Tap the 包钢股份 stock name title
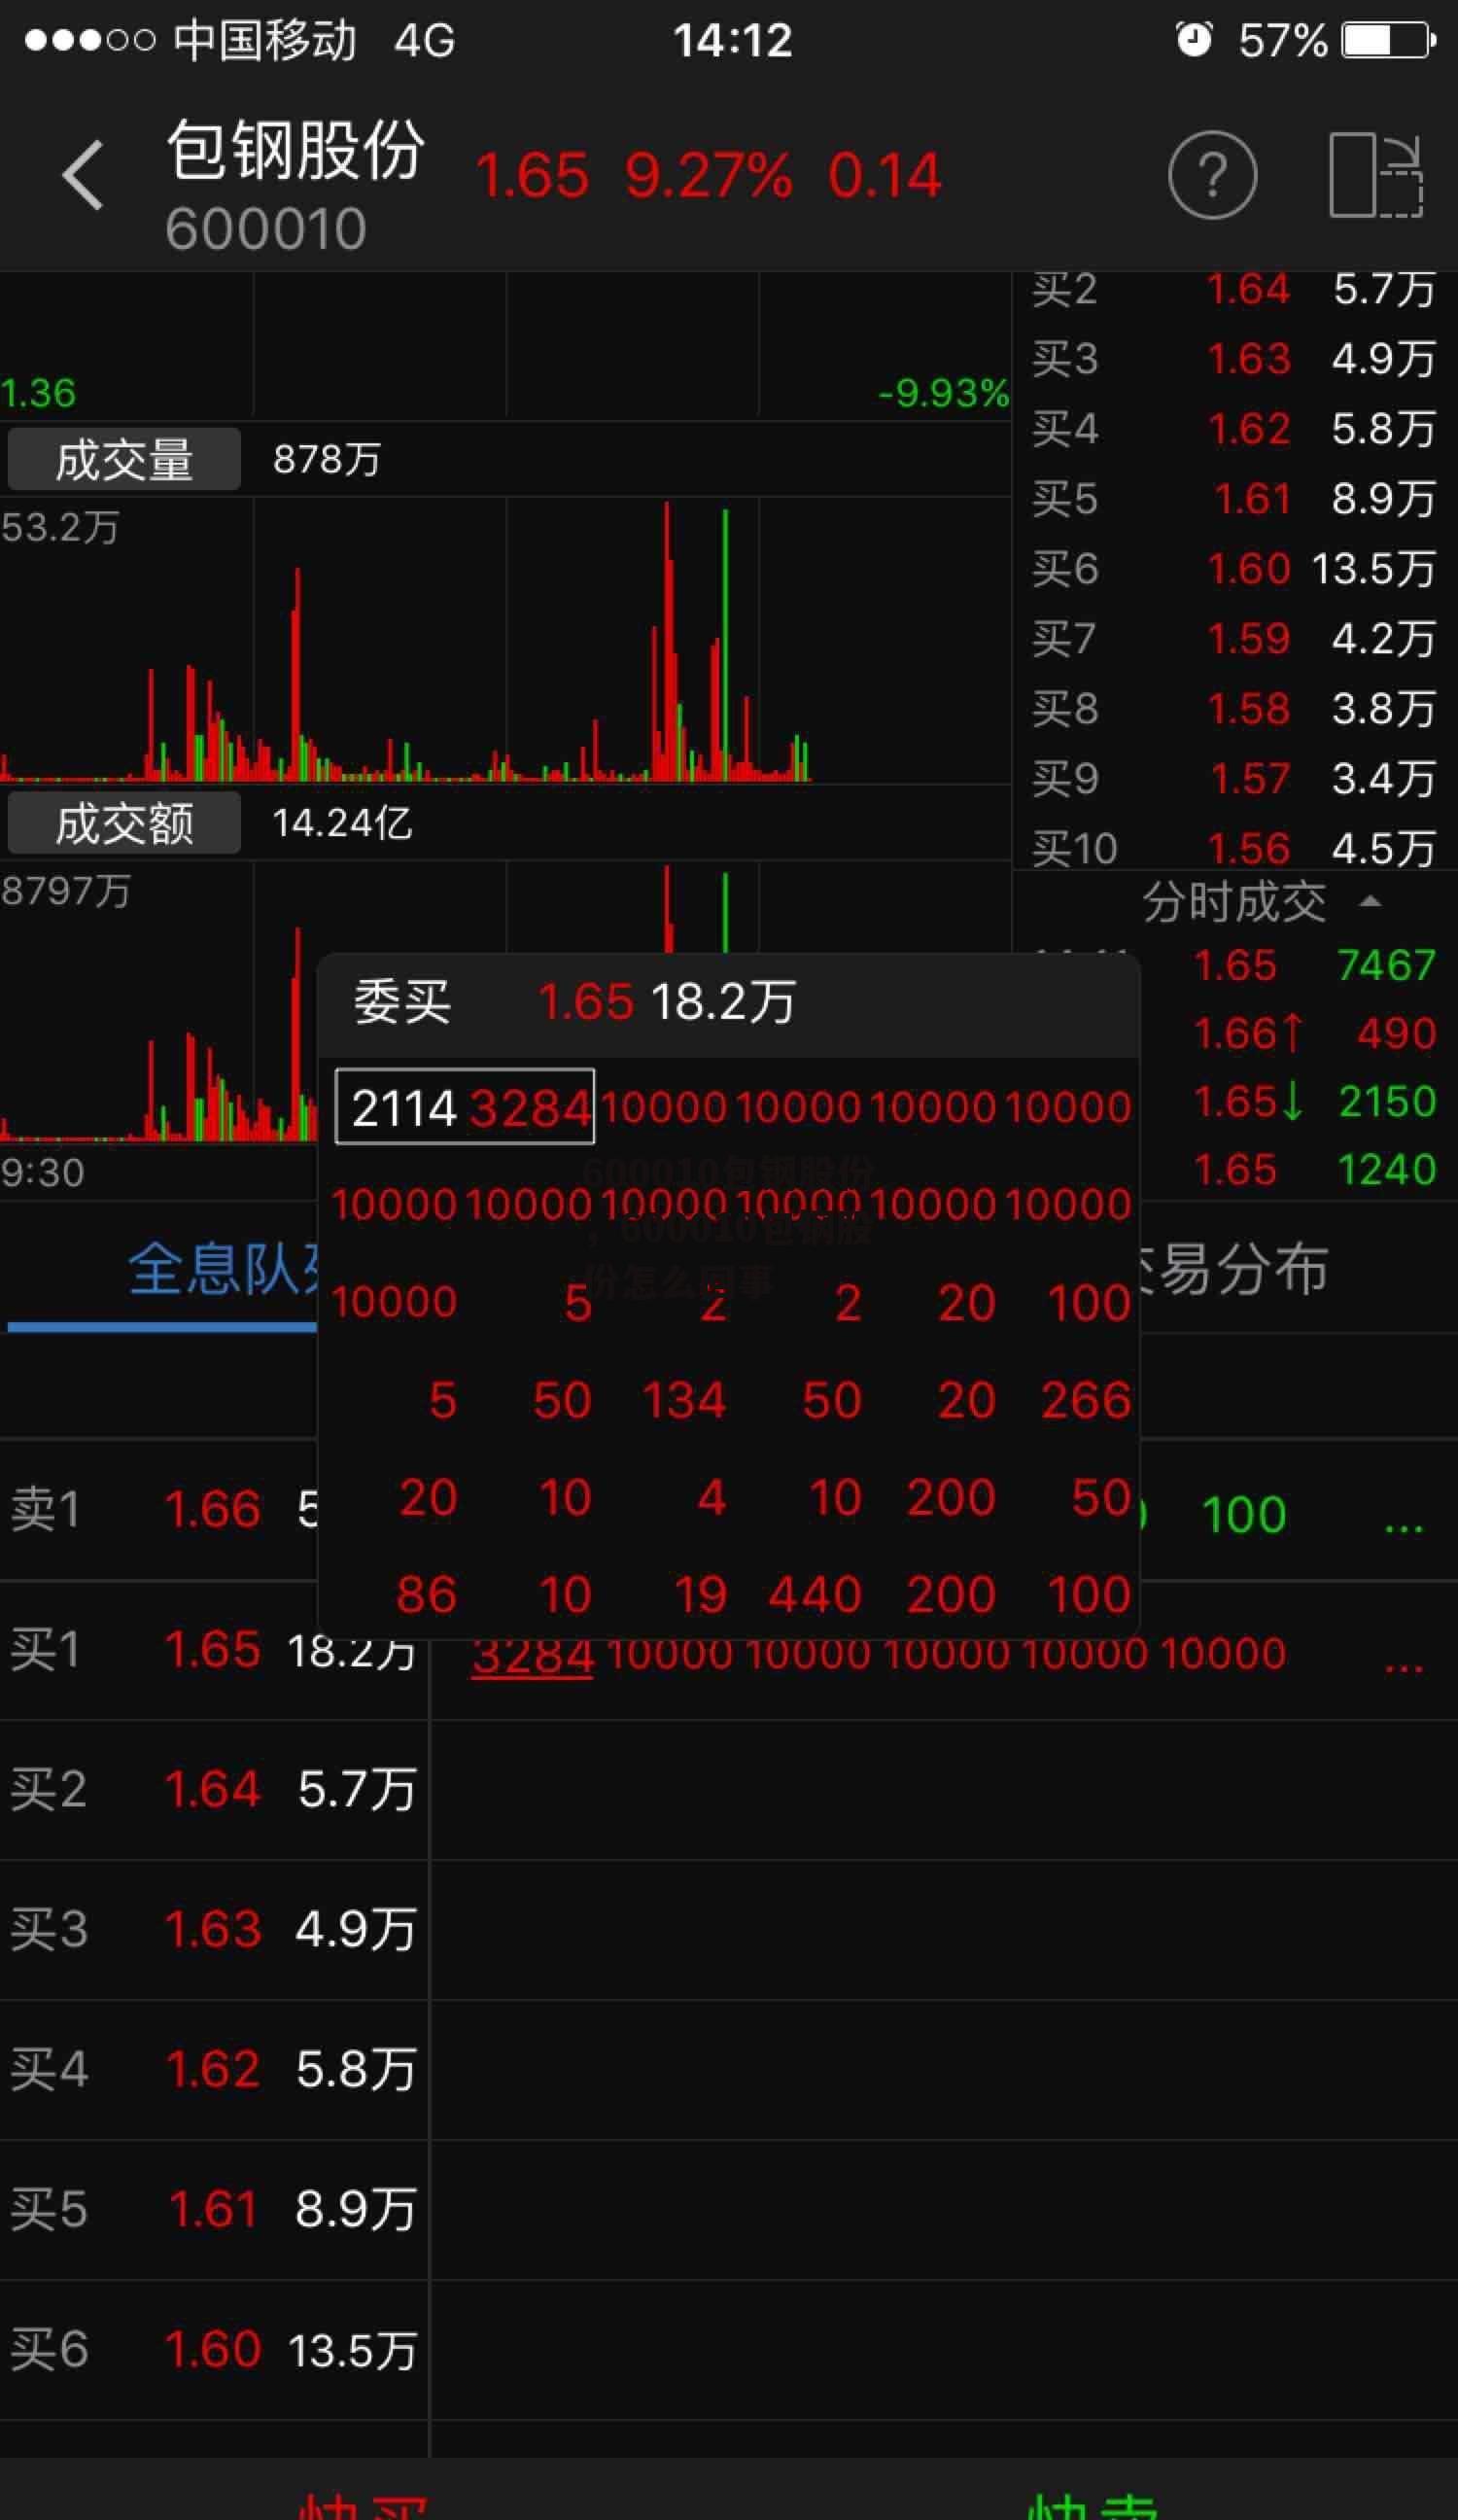This screenshot has width=1458, height=2520. (295, 150)
